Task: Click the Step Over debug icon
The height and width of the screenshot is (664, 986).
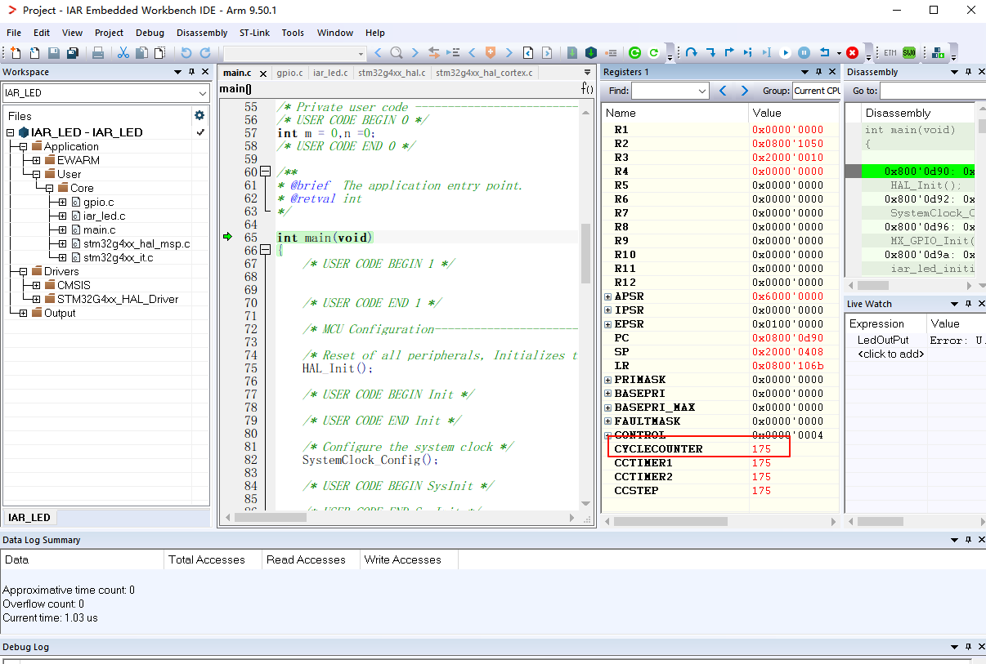Action: point(692,53)
